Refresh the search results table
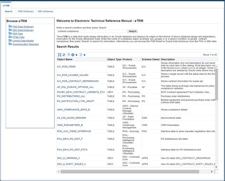The height and width of the screenshot is (181, 225). pos(64,55)
